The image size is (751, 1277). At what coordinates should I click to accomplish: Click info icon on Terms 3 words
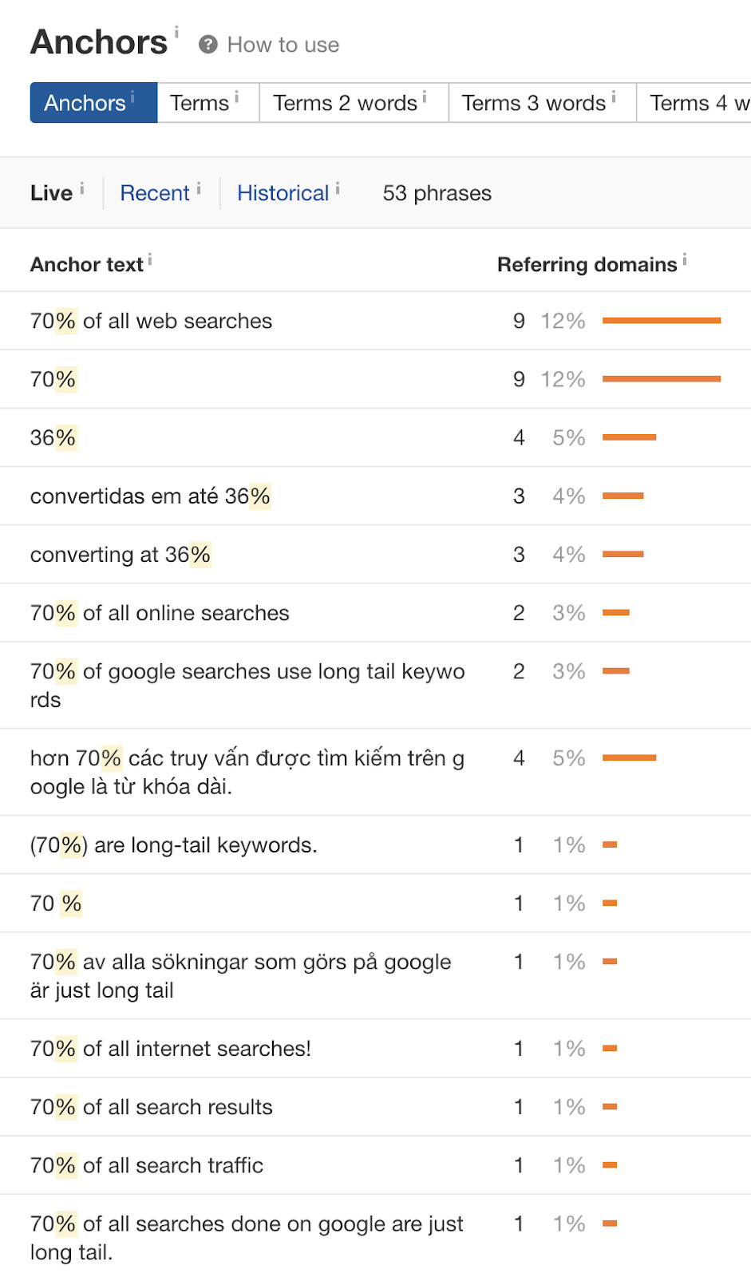614,97
